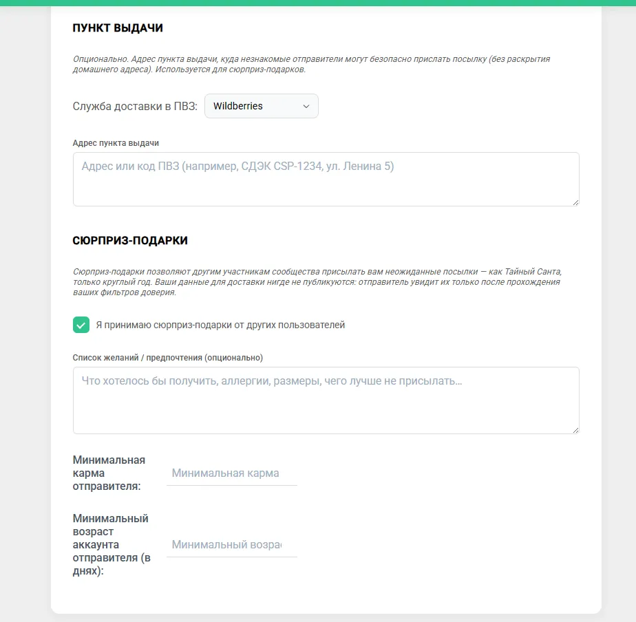The image size is (636, 622).
Task: Click the label "Я принимаю сюрприз-подарки от других пользователей"
Action: [x=220, y=325]
